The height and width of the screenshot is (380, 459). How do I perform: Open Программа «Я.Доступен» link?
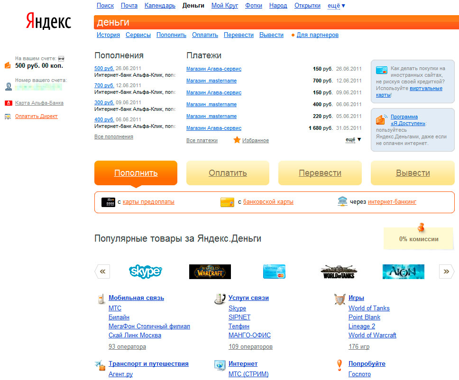click(408, 120)
